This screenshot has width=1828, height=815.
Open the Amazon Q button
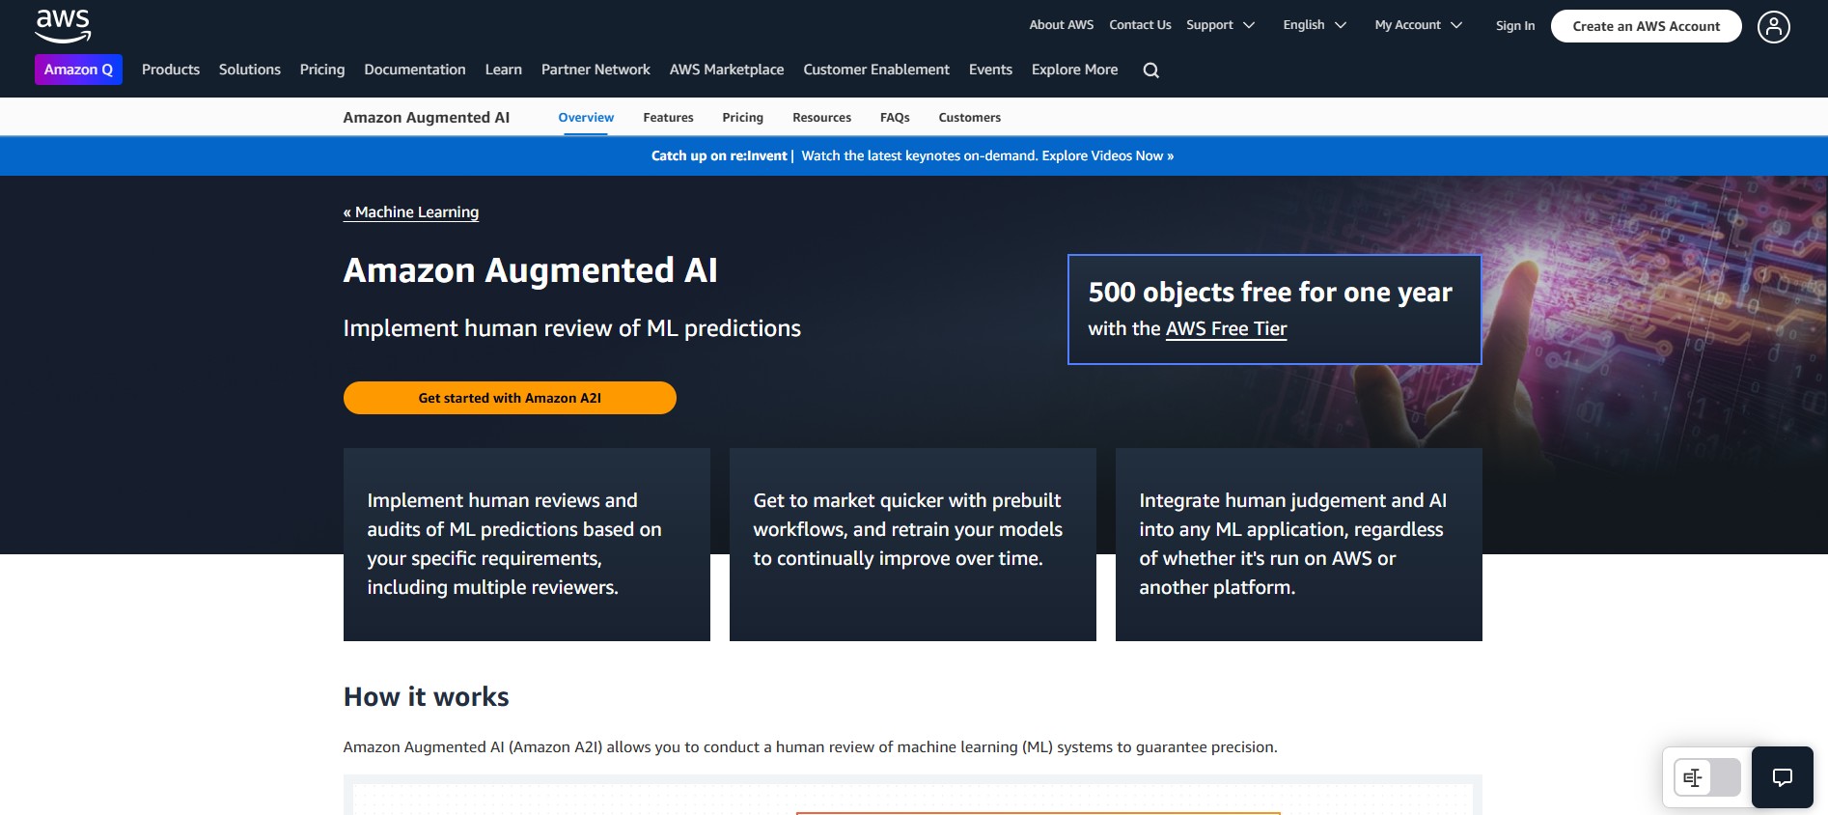[x=78, y=70]
